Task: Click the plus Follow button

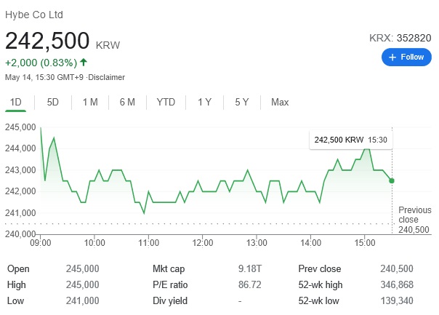Action: click(x=406, y=57)
